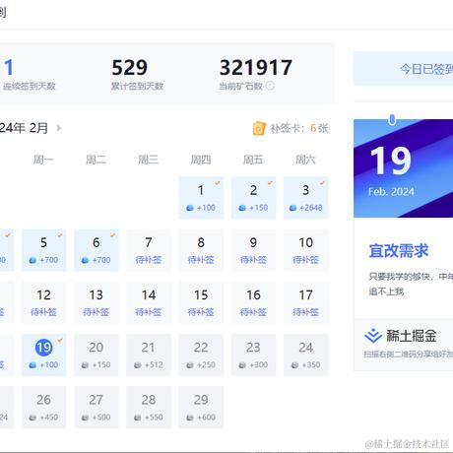Click 待补签 under day 7
453x453 pixels.
coord(149,260)
